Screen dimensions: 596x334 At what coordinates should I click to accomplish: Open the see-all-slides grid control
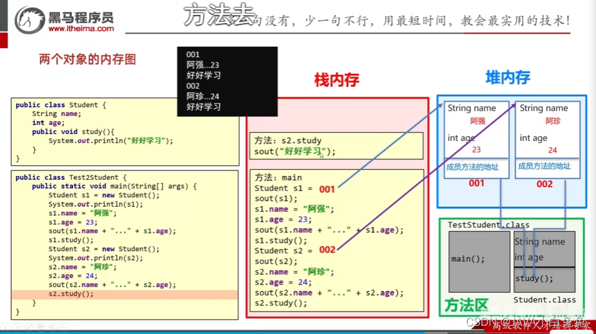pos(41,327)
